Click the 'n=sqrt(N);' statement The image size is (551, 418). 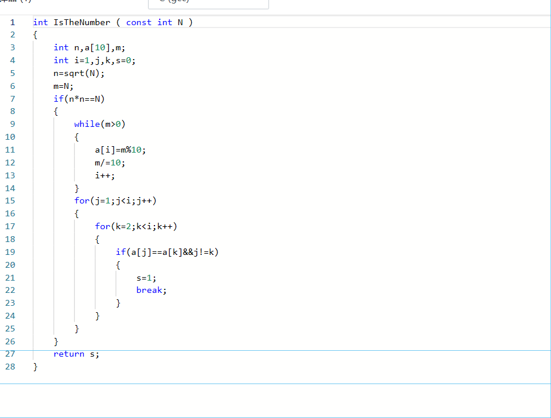tap(79, 74)
